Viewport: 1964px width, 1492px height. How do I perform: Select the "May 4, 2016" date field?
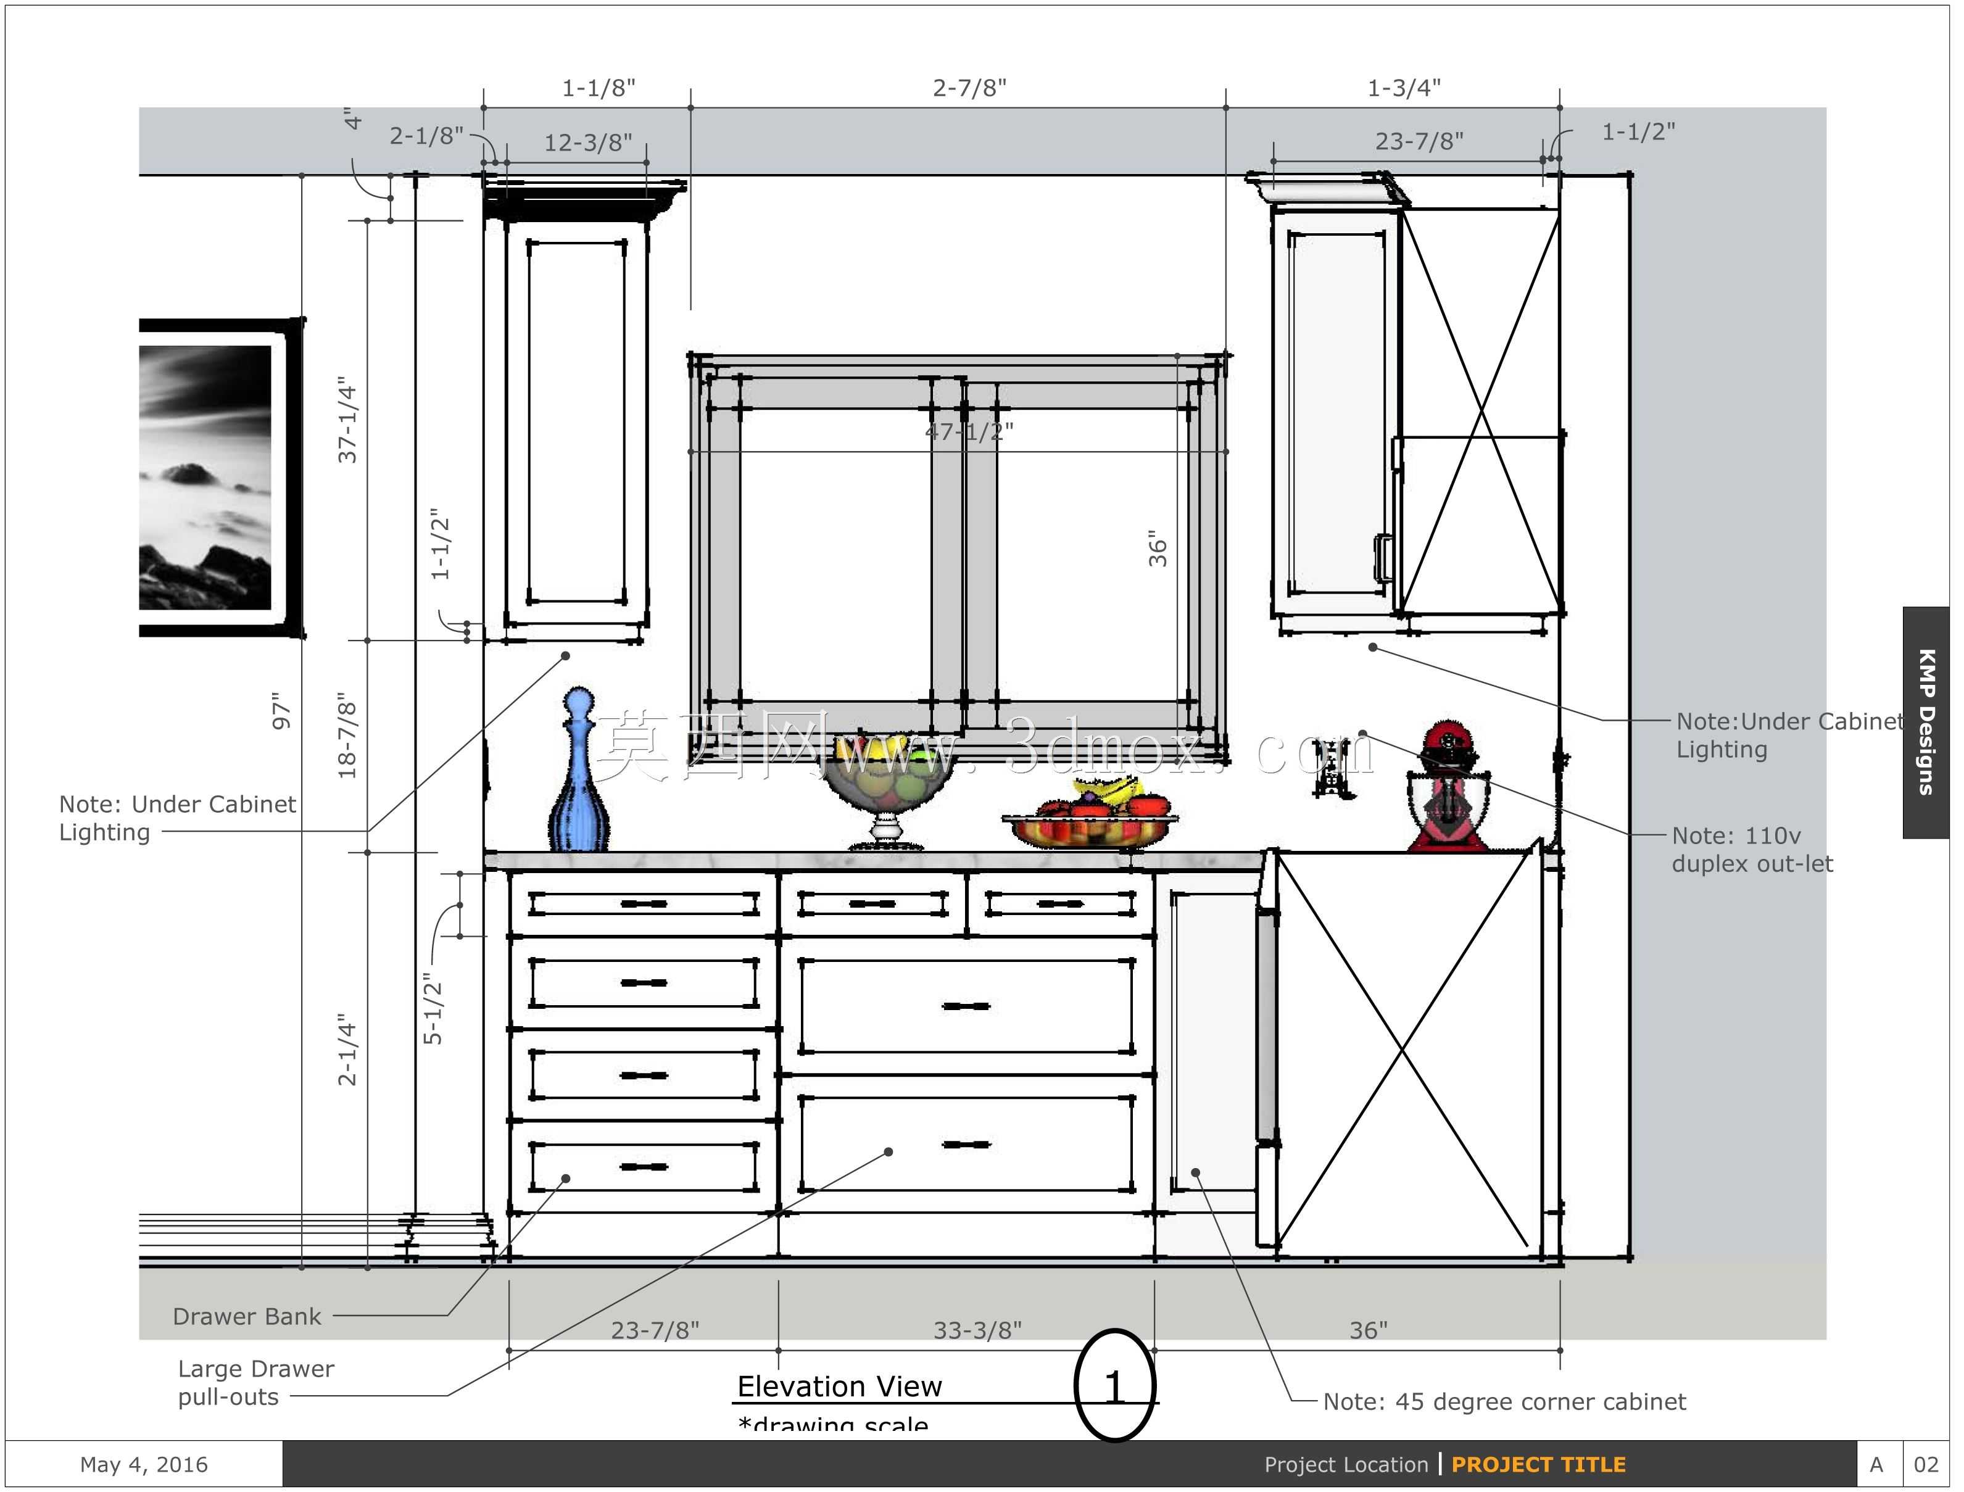(144, 1464)
